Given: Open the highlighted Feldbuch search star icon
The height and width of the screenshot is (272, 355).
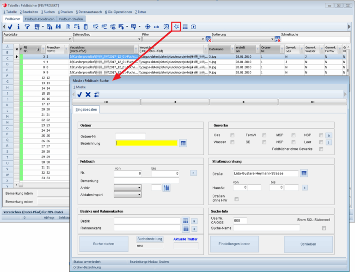Looking at the screenshot, I should point(176,27).
